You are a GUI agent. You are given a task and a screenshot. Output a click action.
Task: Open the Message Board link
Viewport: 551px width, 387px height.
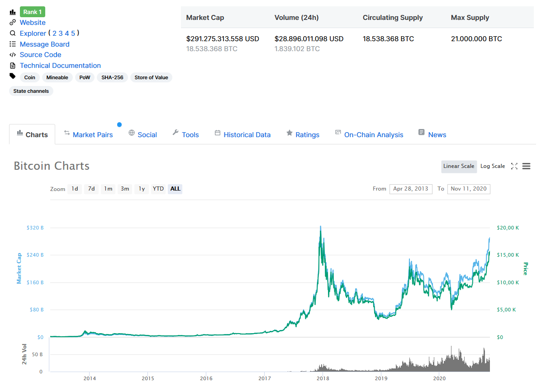click(45, 44)
